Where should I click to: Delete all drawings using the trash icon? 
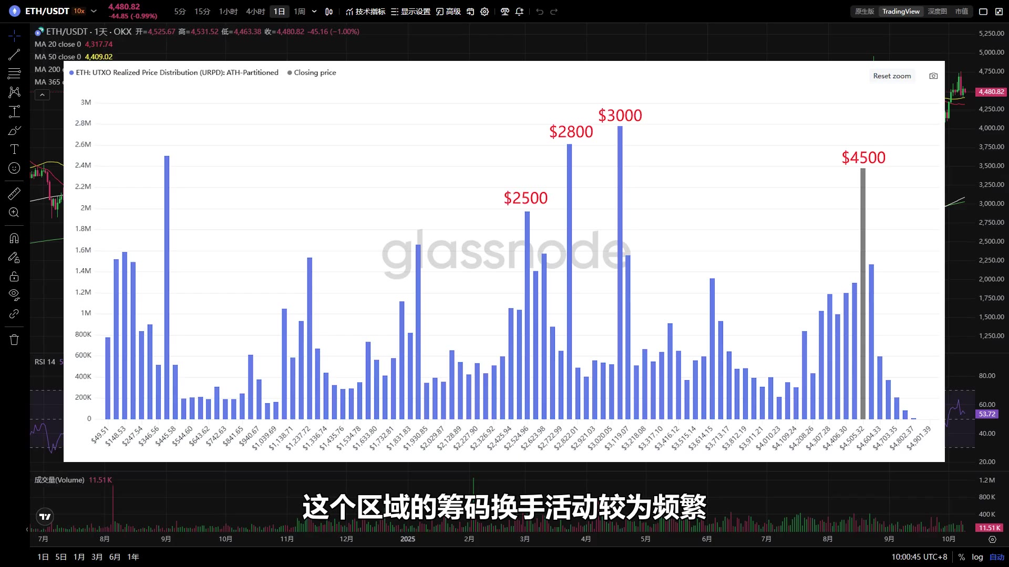pyautogui.click(x=14, y=340)
